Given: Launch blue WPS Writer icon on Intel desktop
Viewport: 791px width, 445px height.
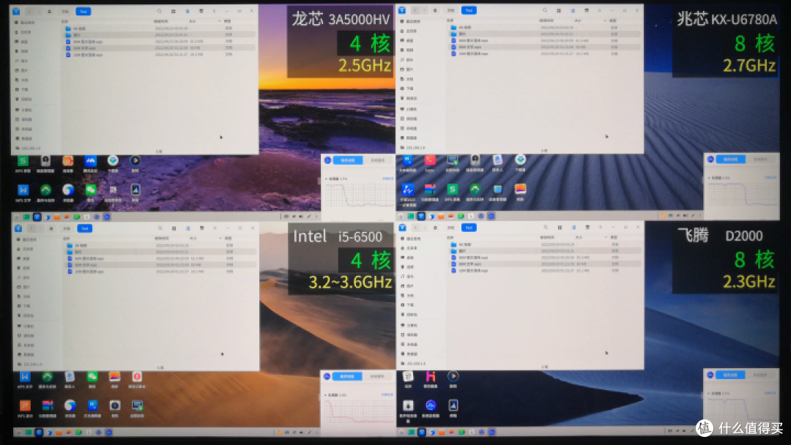Looking at the screenshot, I should tap(25, 377).
